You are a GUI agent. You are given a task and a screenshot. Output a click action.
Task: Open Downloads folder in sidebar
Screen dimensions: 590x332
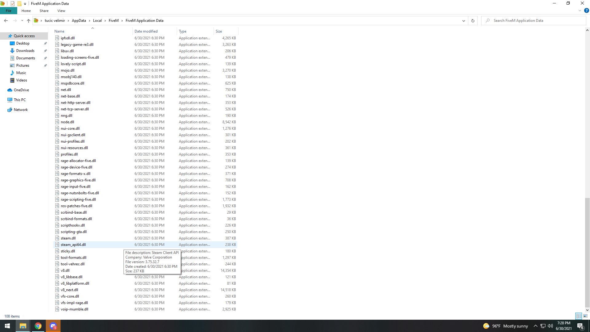click(25, 51)
